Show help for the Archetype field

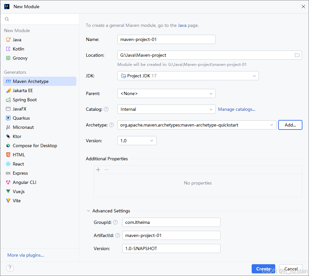pyautogui.click(x=111, y=125)
